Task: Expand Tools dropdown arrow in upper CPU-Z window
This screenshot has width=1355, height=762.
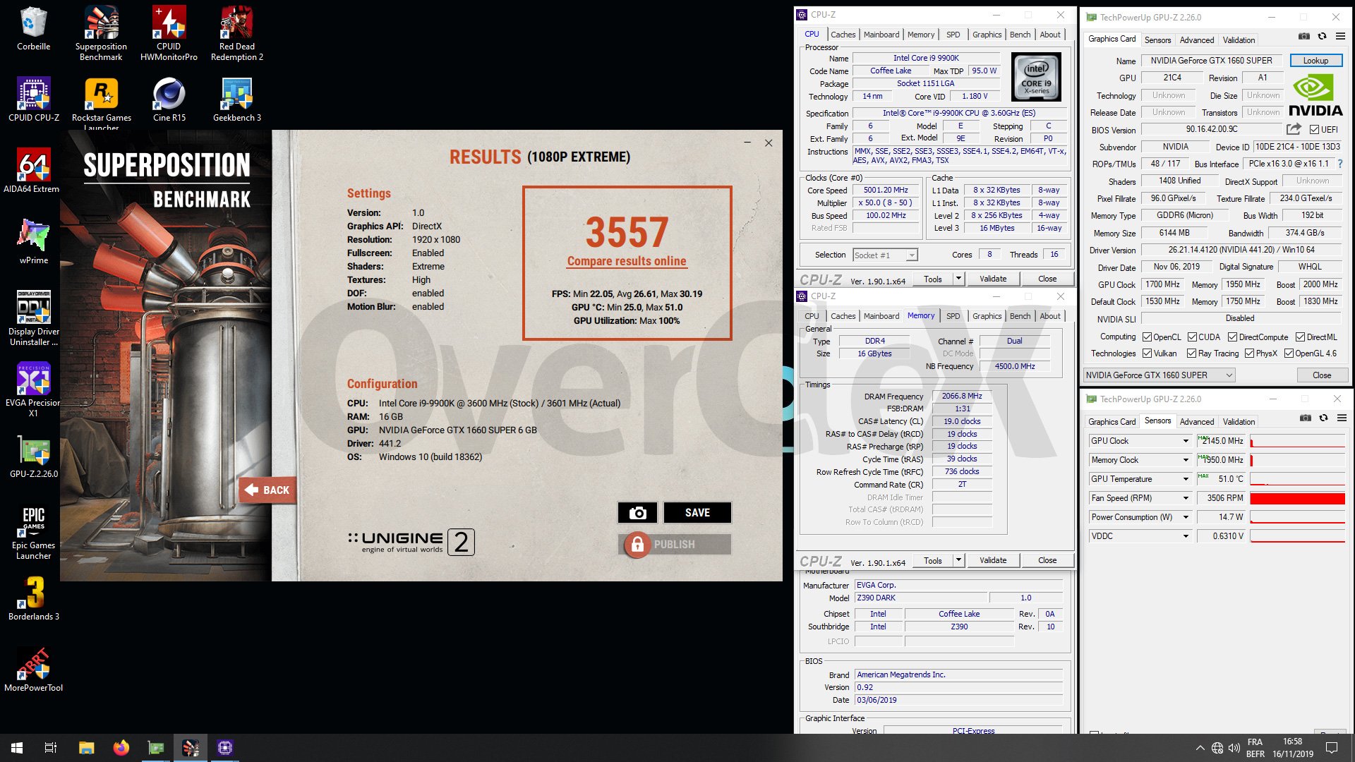Action: [x=958, y=279]
